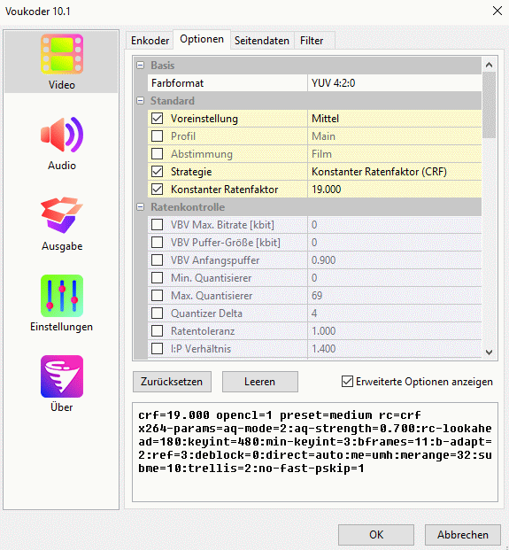Collapse the Standard group

[140, 101]
